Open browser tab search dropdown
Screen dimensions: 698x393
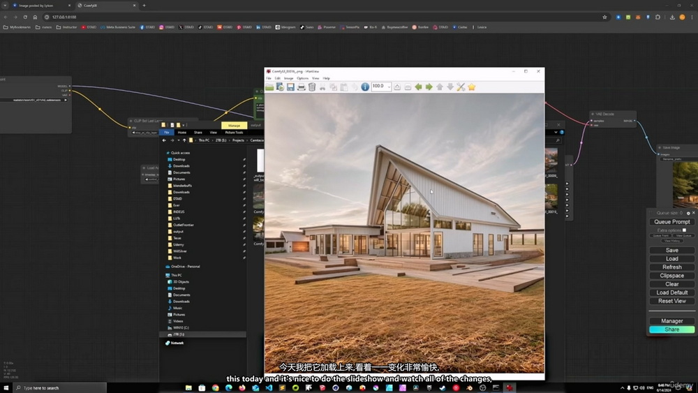pyautogui.click(x=5, y=6)
